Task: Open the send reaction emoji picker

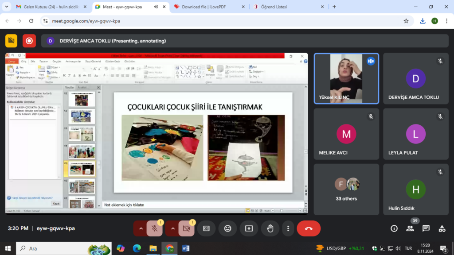Action: tap(227, 228)
